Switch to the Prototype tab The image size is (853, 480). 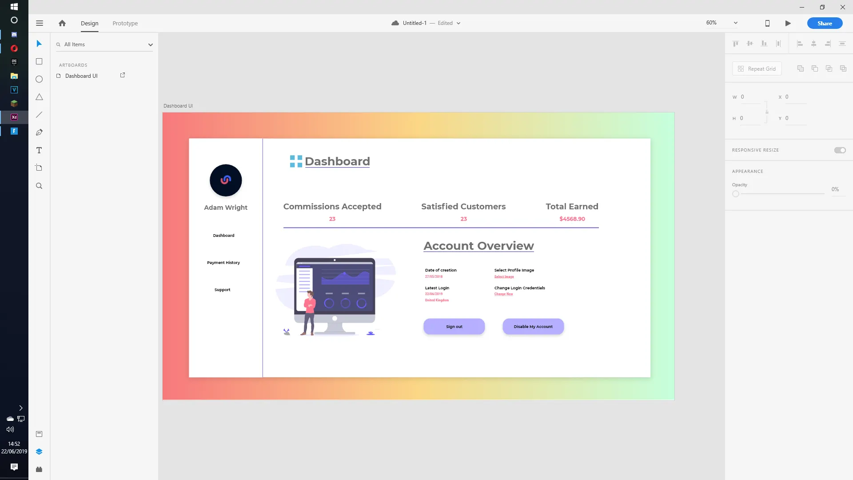click(125, 23)
